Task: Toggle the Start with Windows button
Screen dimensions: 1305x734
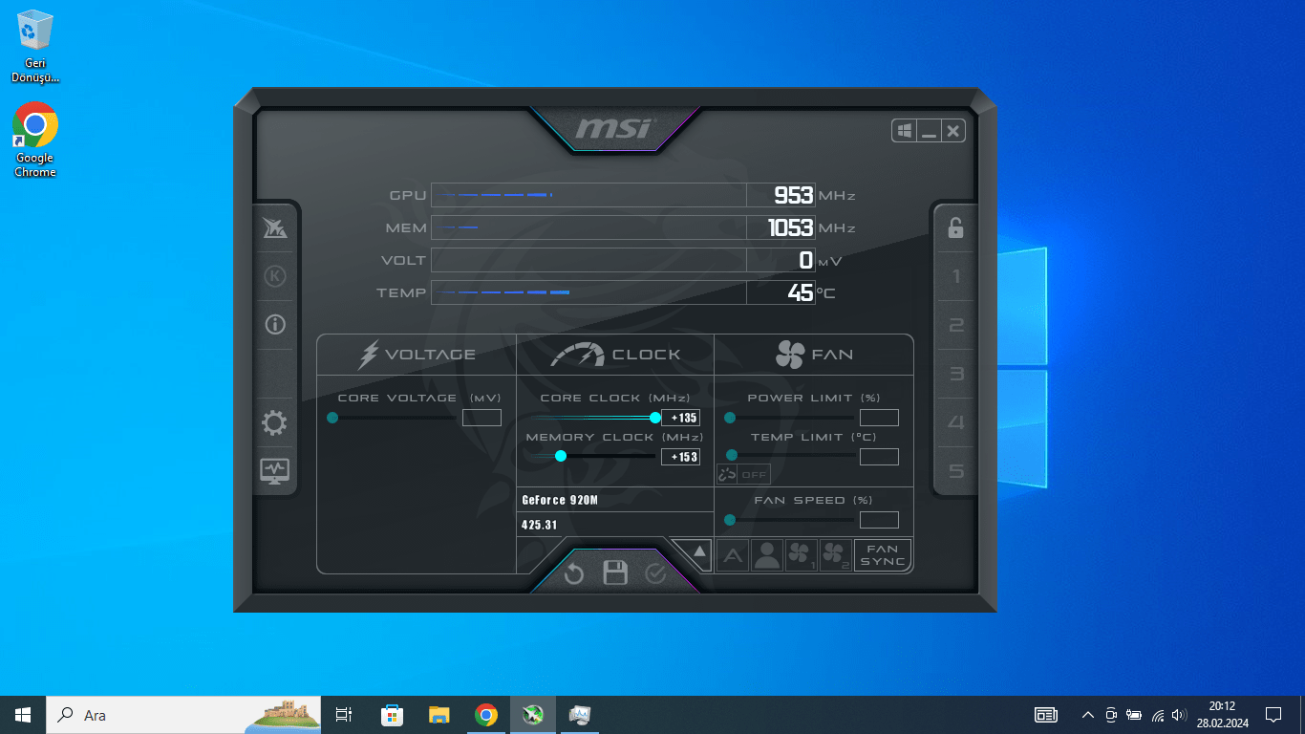Action: pyautogui.click(x=904, y=131)
